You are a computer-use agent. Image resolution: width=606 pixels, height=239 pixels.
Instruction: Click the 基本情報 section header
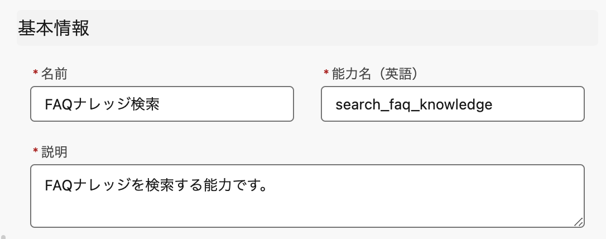pyautogui.click(x=54, y=27)
